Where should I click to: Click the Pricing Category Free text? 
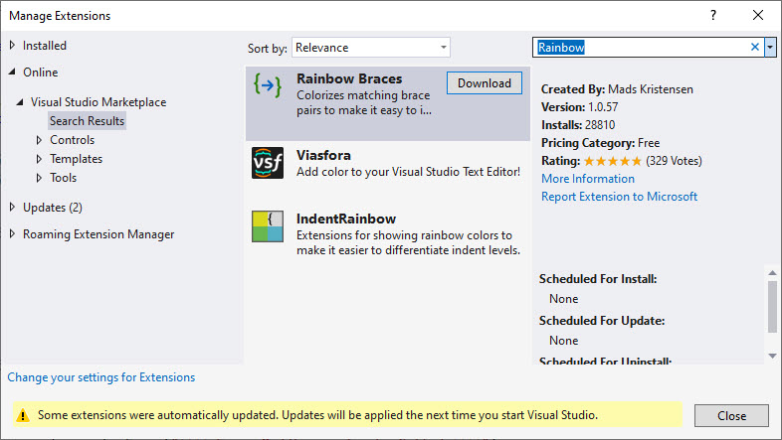coord(601,143)
